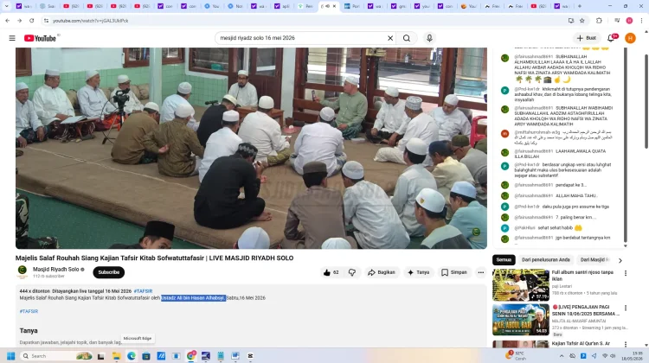The image size is (649, 363).
Task: Go back in the browser
Action: [8, 20]
